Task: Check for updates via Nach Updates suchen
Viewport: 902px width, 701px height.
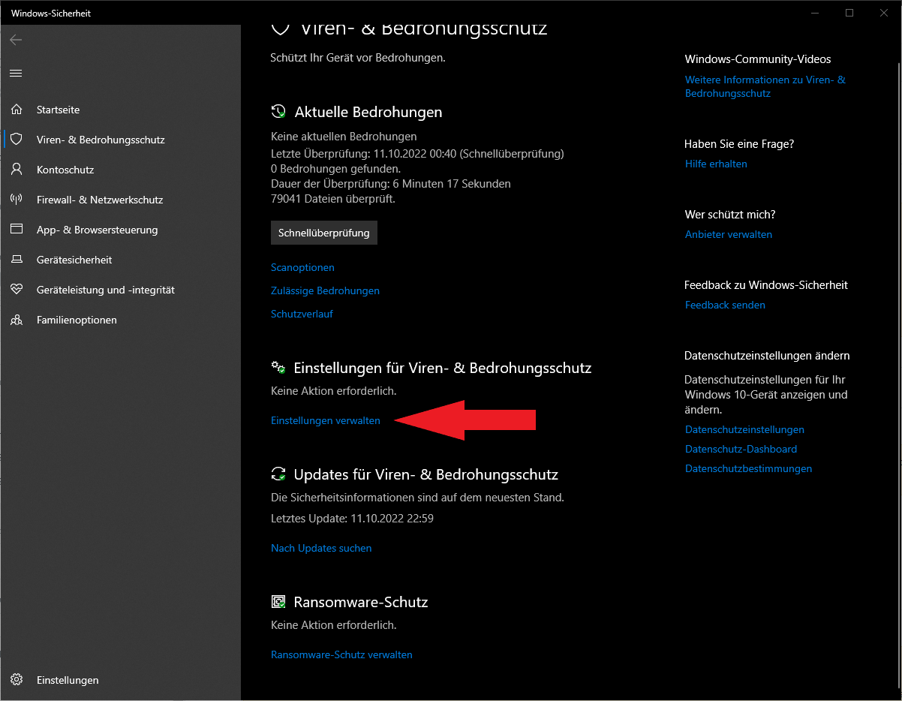Action: [x=321, y=548]
